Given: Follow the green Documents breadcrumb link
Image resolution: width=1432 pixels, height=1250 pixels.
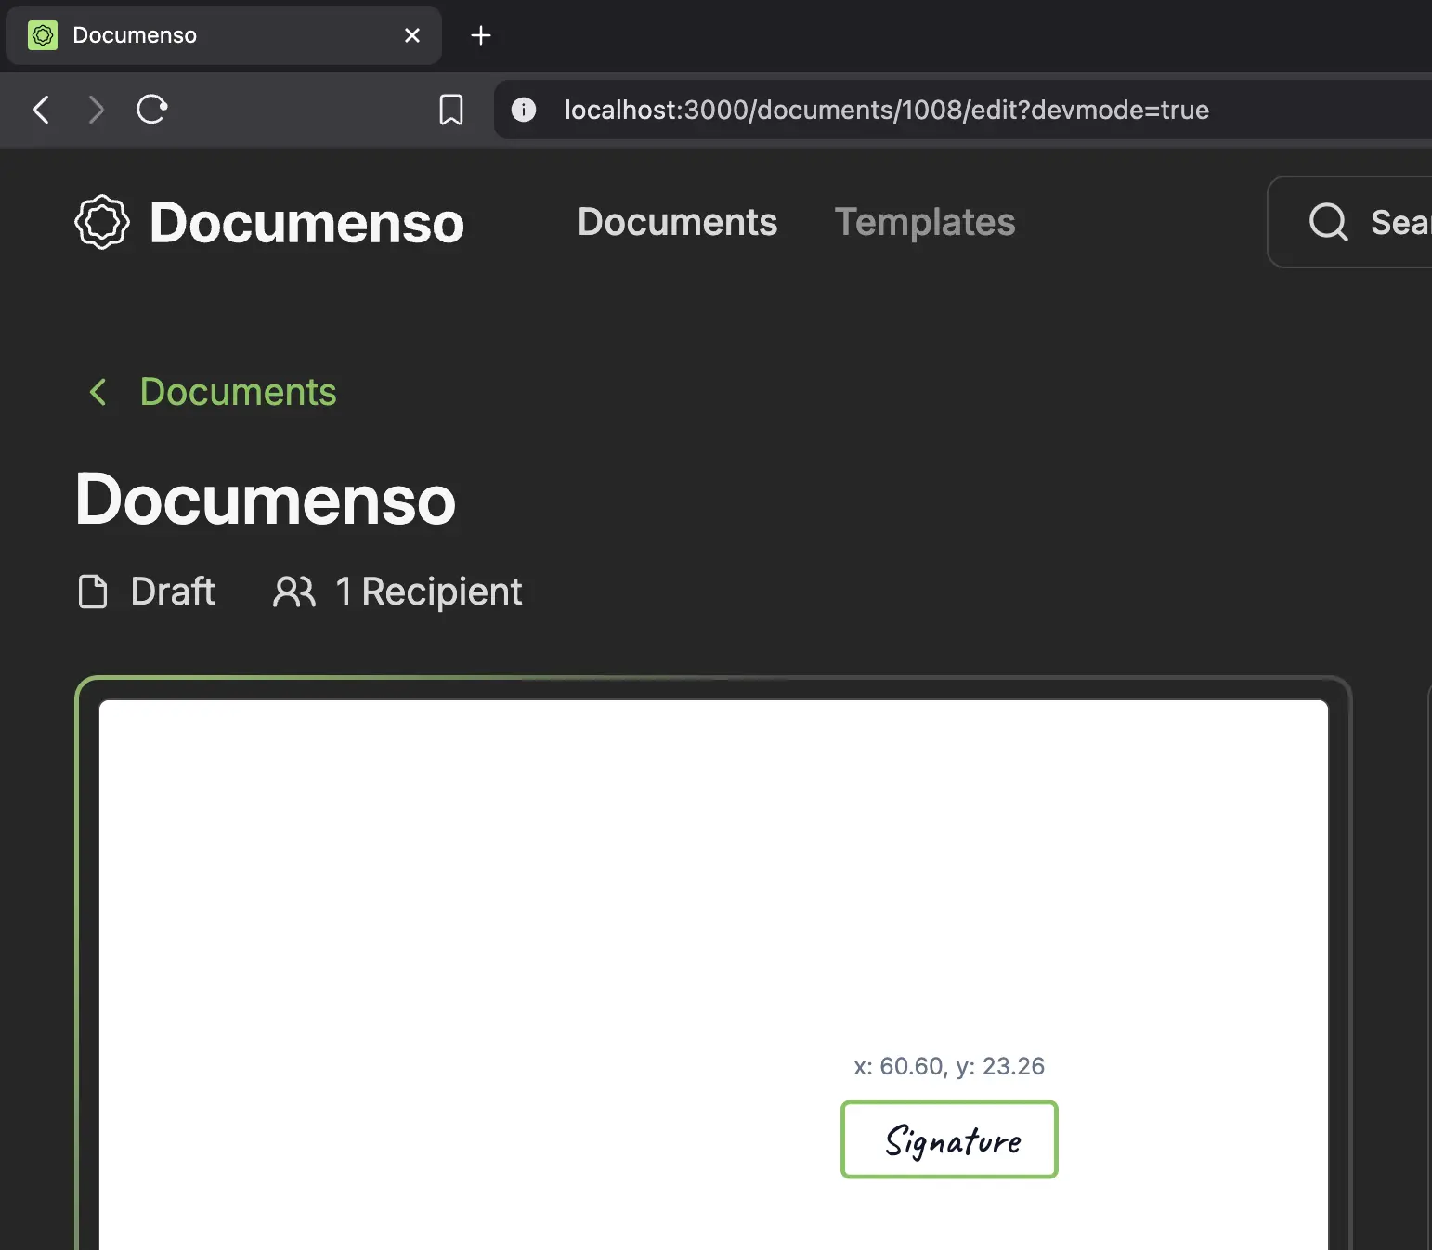Looking at the screenshot, I should tap(238, 392).
